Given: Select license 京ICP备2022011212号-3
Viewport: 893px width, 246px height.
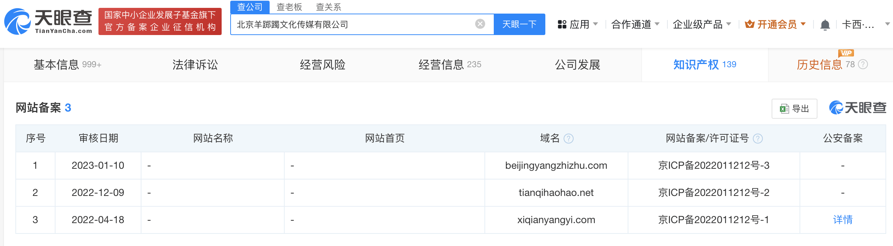Looking at the screenshot, I should (714, 166).
